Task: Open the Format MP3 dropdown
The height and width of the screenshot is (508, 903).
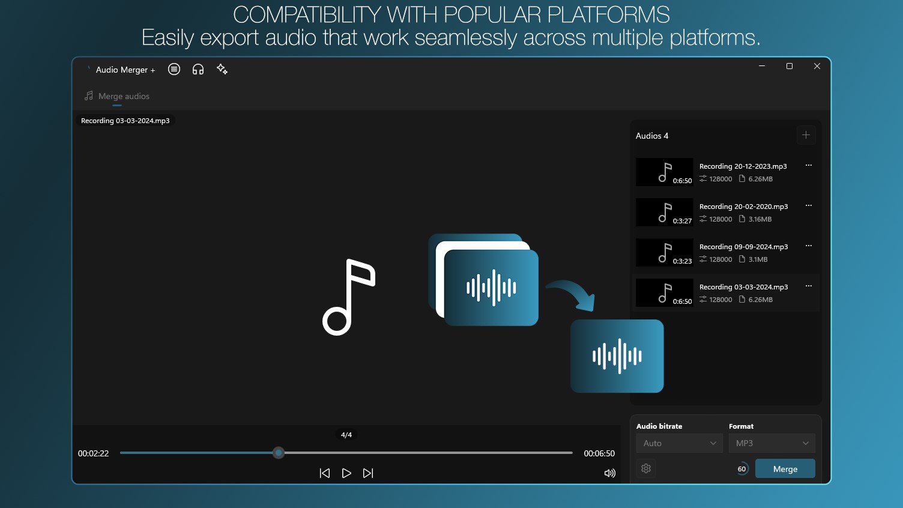Action: [x=772, y=443]
